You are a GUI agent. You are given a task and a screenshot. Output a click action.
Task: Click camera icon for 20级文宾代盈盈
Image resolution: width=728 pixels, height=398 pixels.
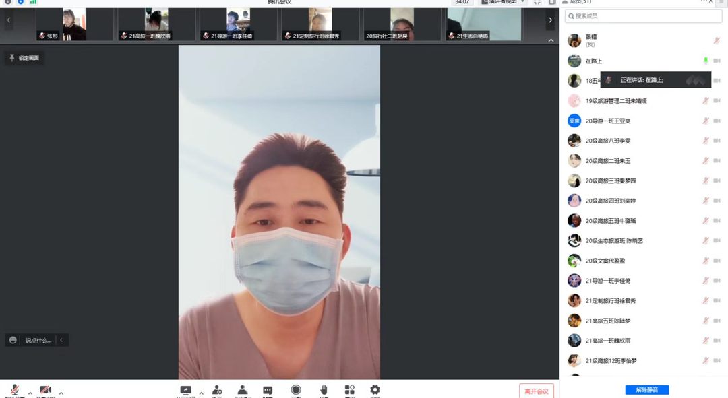(x=717, y=261)
